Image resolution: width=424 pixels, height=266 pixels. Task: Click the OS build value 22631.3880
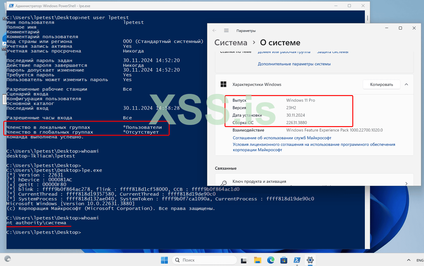pos(297,123)
